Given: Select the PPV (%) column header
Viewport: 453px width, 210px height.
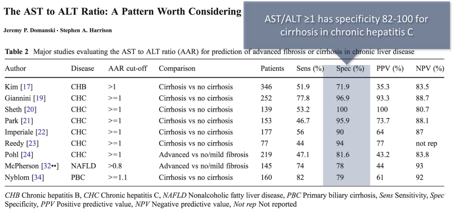Looking at the screenshot, I should click(390, 69).
